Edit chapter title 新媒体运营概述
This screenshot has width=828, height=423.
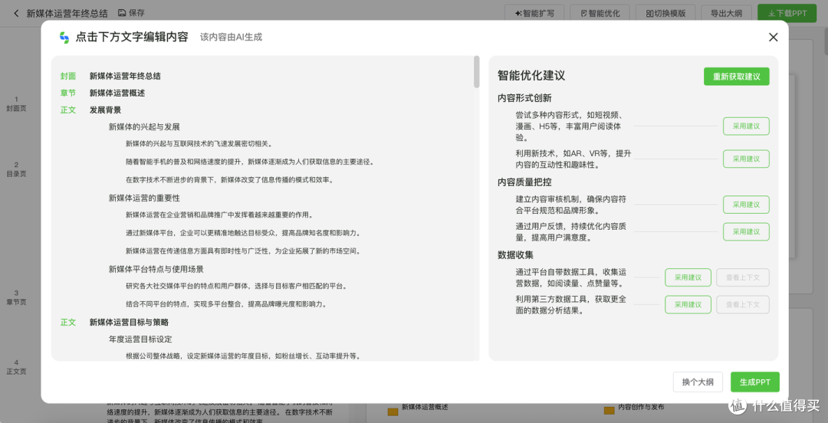(x=117, y=93)
